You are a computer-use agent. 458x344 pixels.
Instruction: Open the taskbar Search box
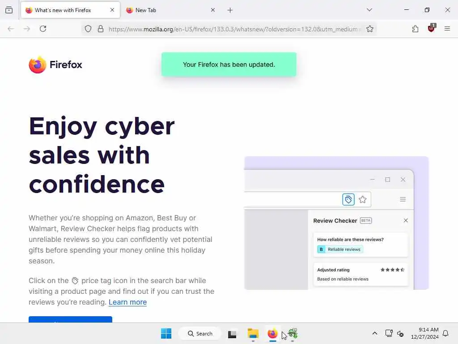pos(200,333)
